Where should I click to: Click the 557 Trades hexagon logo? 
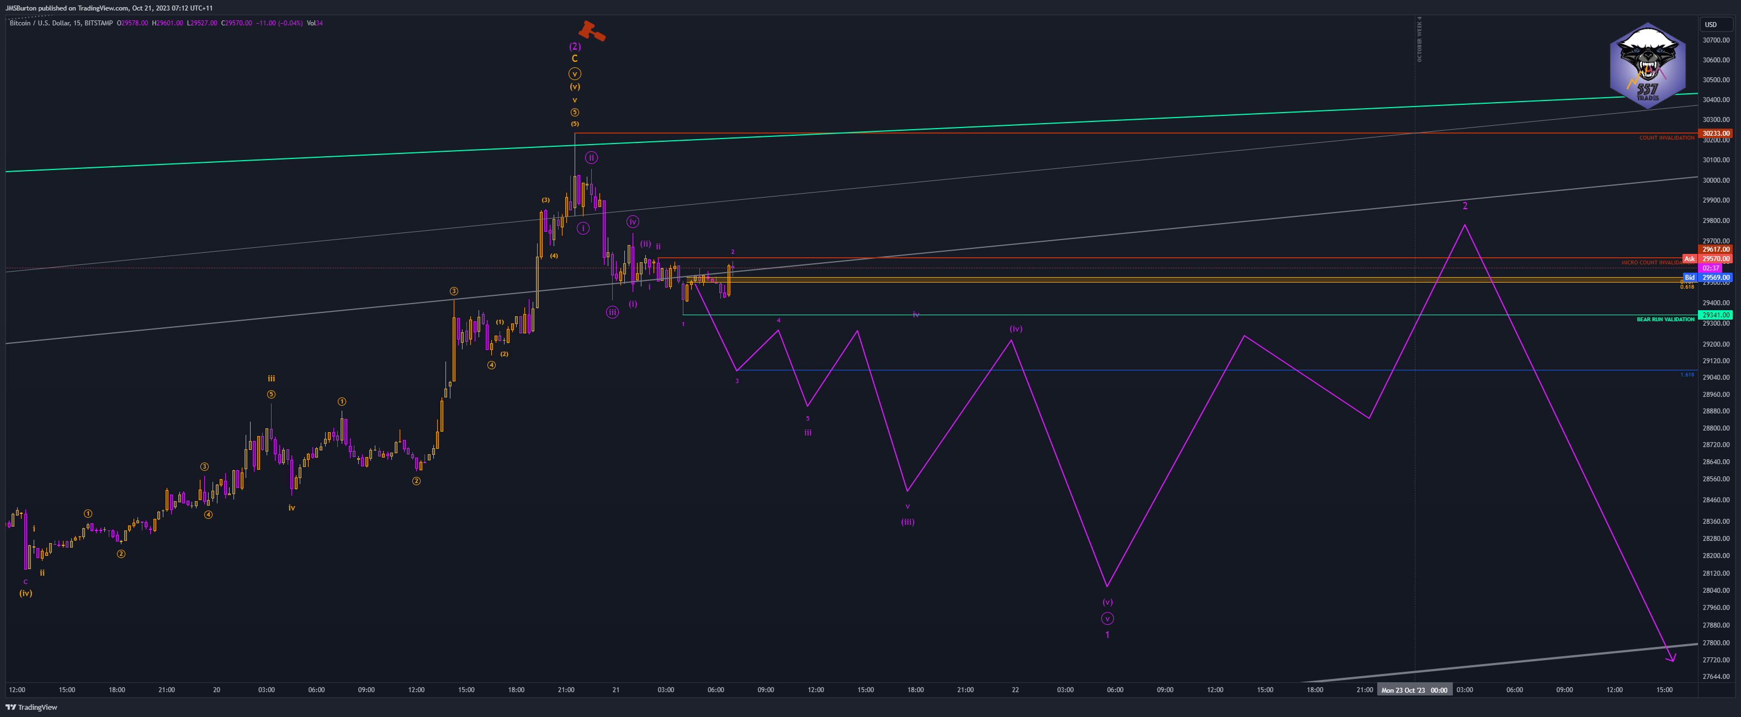click(1647, 66)
